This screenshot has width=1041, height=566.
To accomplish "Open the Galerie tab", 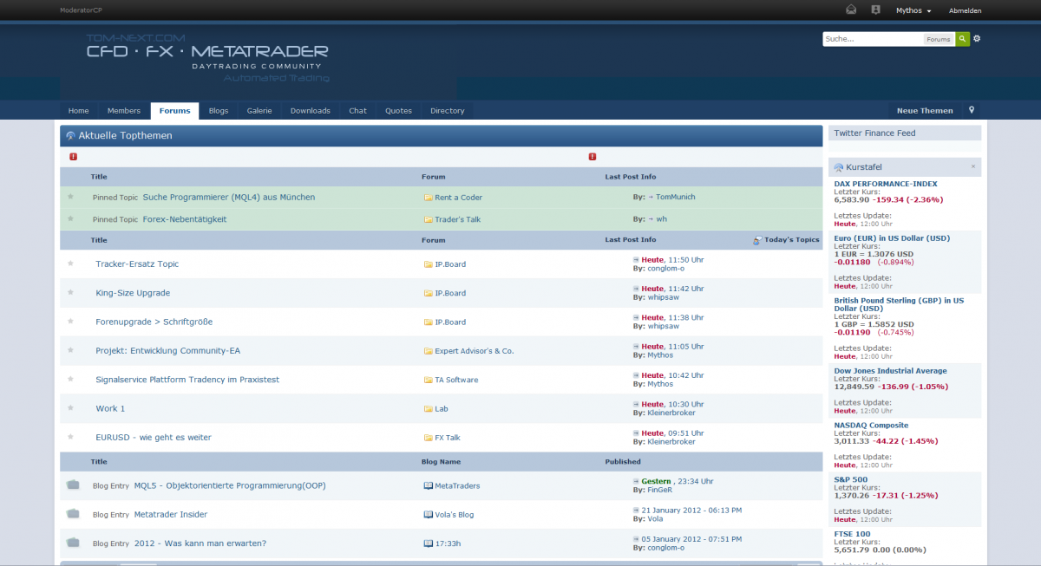I will tap(259, 110).
